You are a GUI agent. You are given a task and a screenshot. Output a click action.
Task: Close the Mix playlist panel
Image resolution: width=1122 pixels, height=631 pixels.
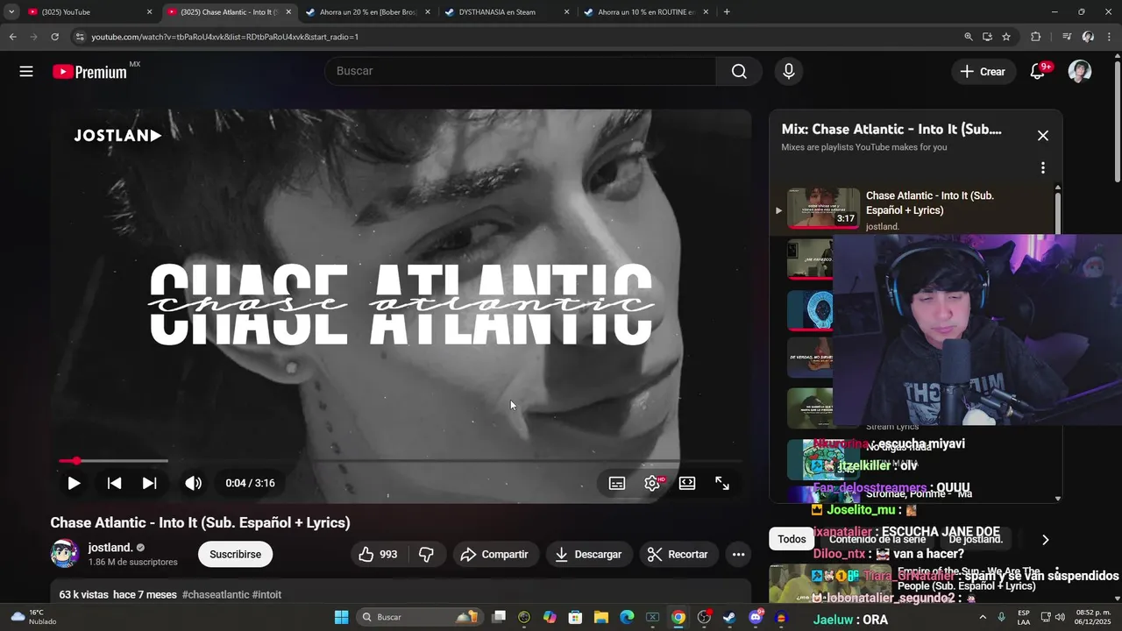(x=1043, y=136)
